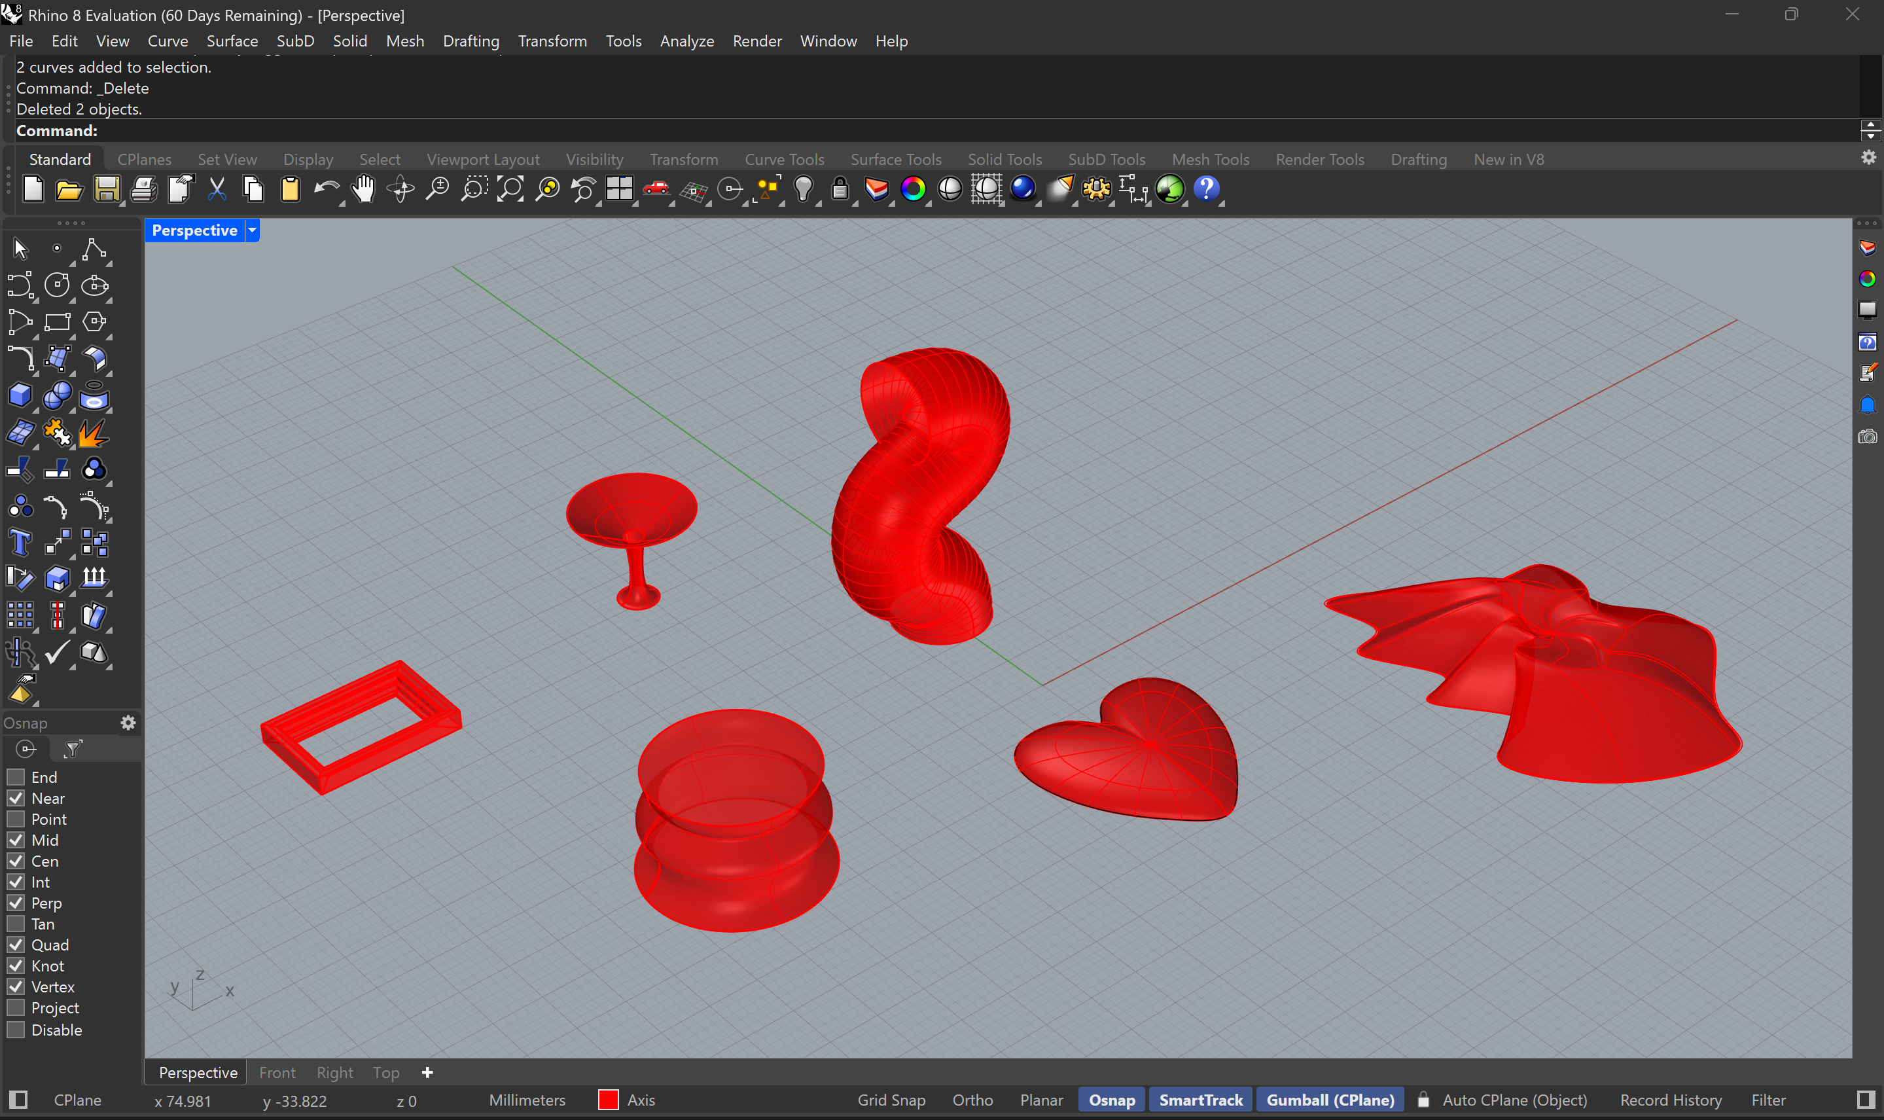Undo the last action via the toolbar icon
1884x1120 pixels.
326,189
